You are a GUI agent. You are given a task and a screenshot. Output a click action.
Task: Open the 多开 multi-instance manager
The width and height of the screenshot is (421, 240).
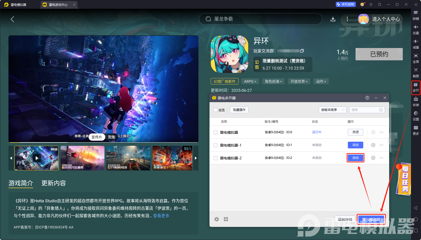[416, 87]
